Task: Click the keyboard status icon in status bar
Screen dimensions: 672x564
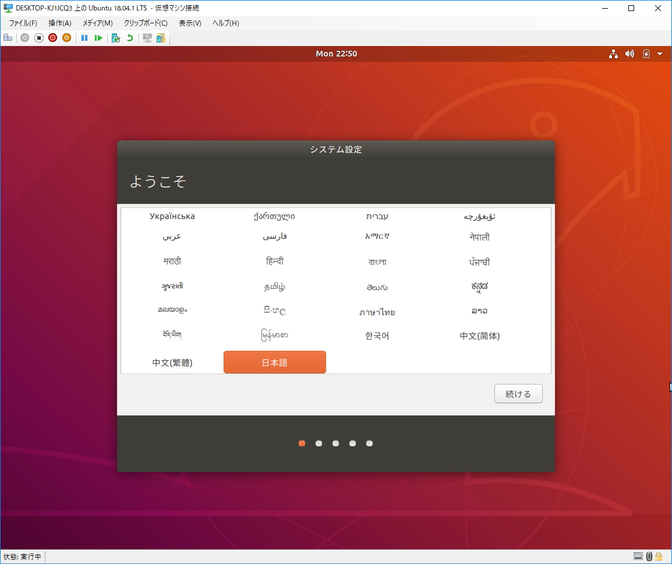Action: point(638,556)
